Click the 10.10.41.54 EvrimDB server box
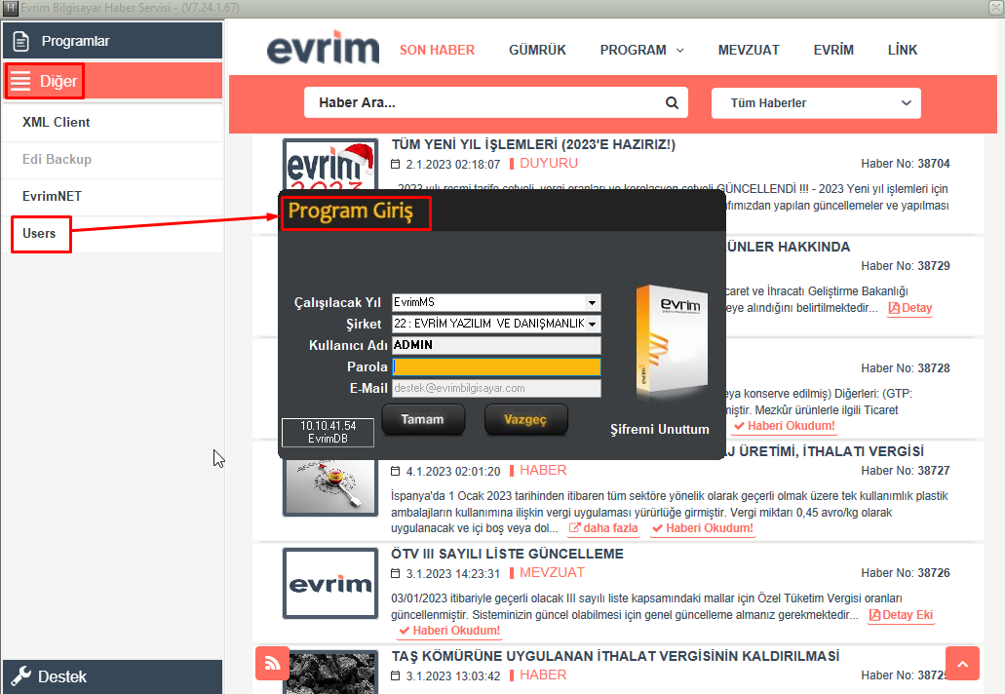This screenshot has height=694, width=1005. pyautogui.click(x=329, y=432)
